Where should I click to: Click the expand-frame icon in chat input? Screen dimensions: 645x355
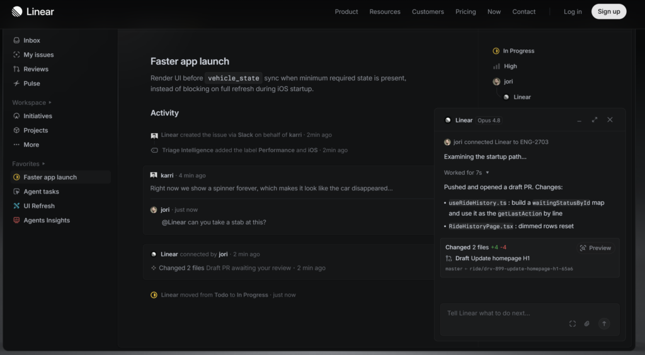tap(572, 324)
